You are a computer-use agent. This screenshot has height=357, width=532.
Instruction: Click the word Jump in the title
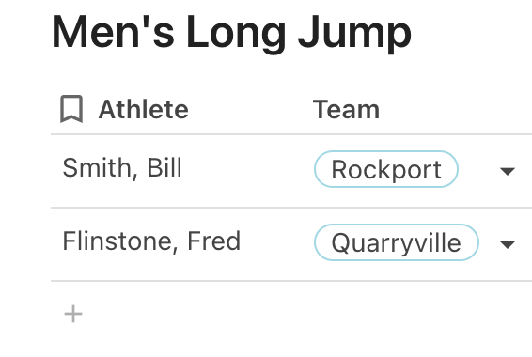click(355, 33)
